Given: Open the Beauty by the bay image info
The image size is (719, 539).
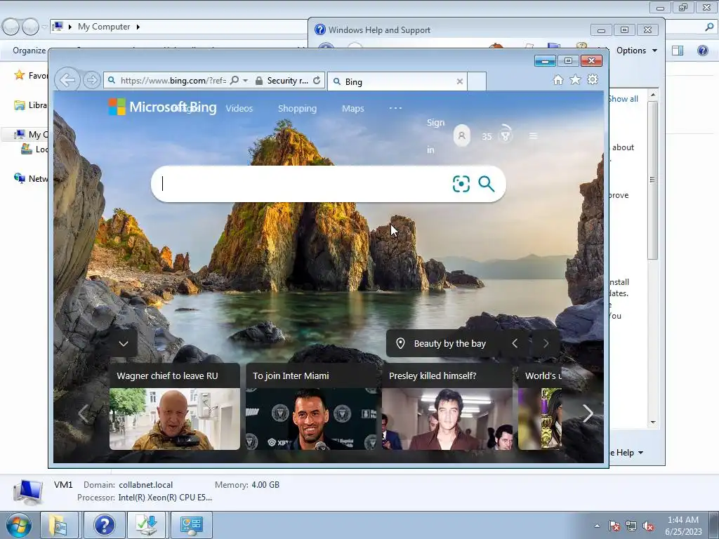Looking at the screenshot, I should coord(450,344).
